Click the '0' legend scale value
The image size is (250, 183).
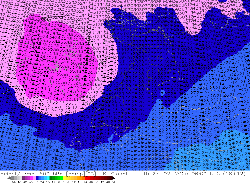point(63,182)
